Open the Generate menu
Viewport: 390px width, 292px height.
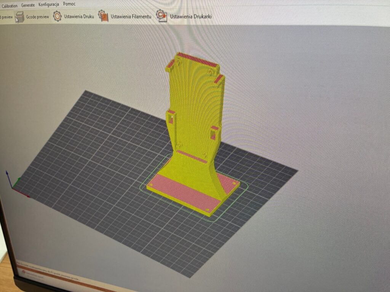point(28,5)
